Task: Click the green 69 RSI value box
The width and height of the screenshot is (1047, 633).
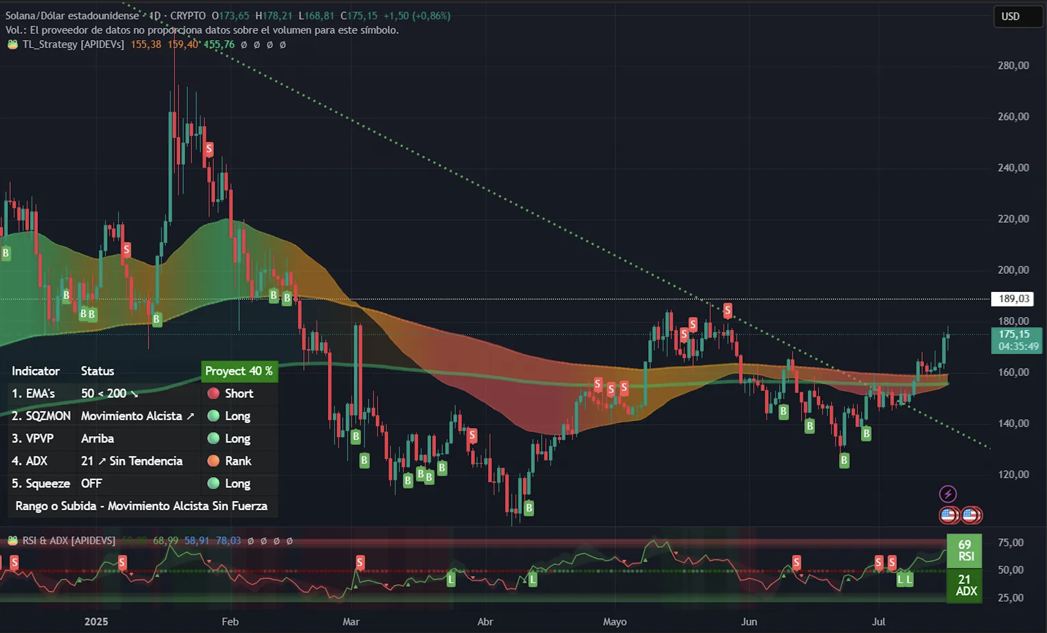Action: [x=964, y=551]
